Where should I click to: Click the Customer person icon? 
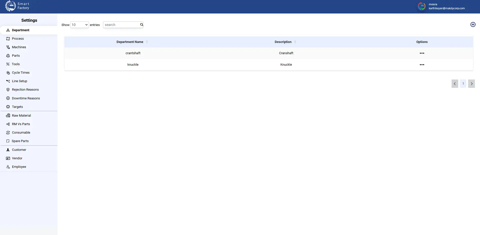[8, 150]
